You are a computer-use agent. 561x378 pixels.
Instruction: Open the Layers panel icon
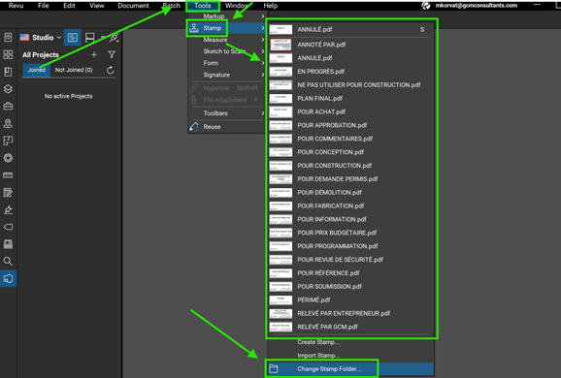[x=8, y=89]
